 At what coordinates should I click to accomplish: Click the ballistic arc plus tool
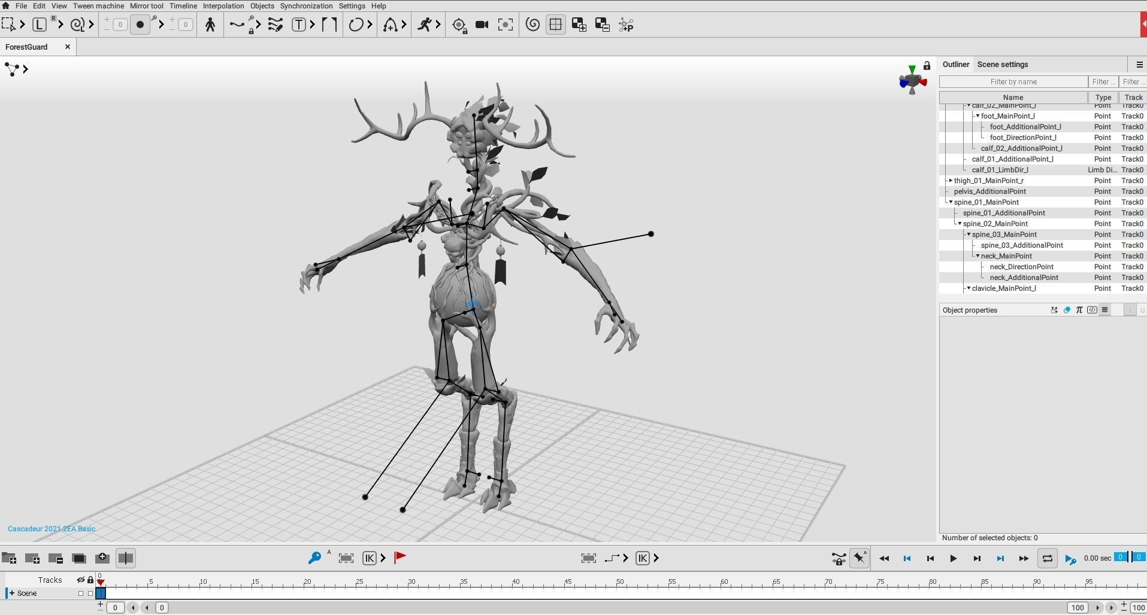pyautogui.click(x=390, y=25)
